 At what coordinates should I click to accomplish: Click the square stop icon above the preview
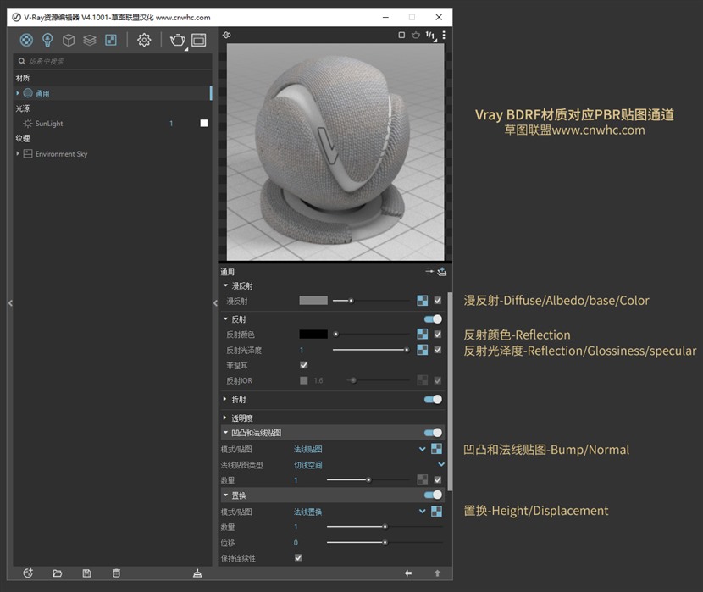[401, 35]
